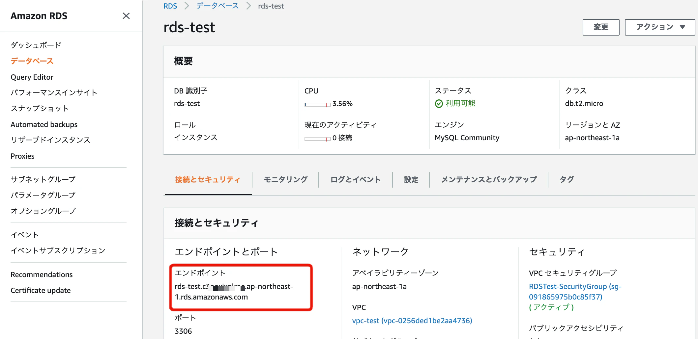Open Certificate update page
The width and height of the screenshot is (698, 339).
41,290
